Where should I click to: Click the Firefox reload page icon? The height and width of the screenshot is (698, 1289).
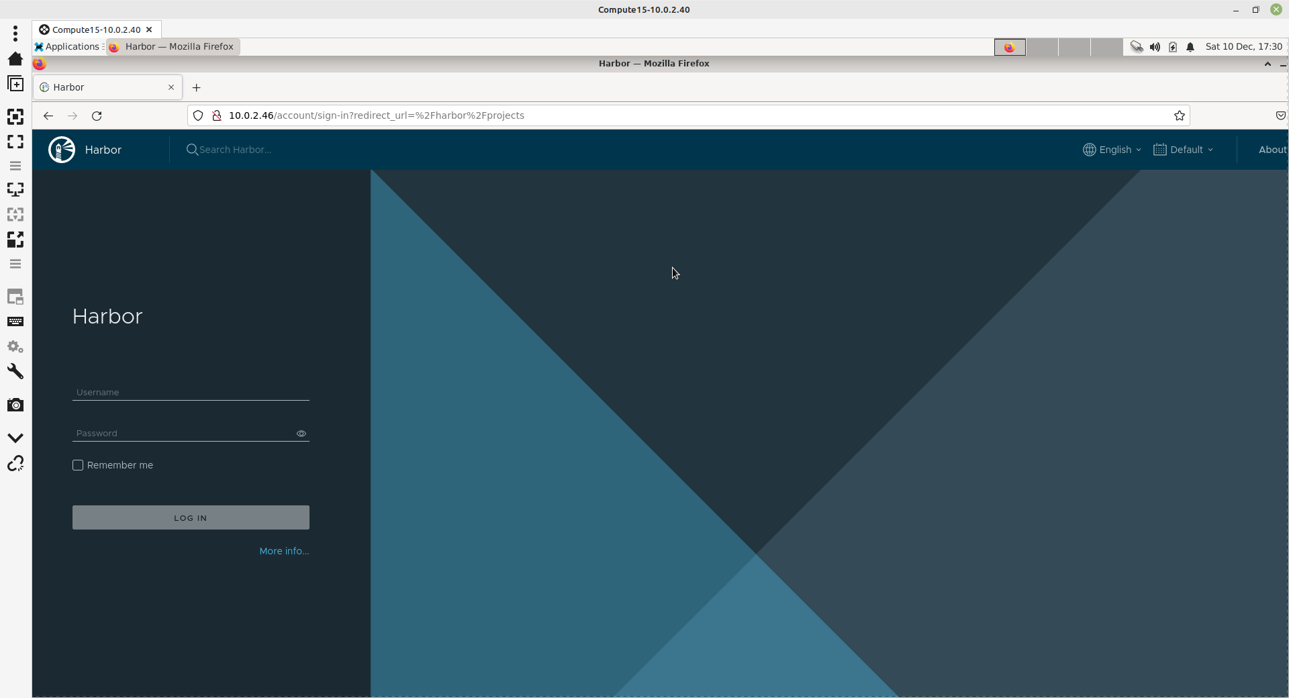click(x=97, y=116)
